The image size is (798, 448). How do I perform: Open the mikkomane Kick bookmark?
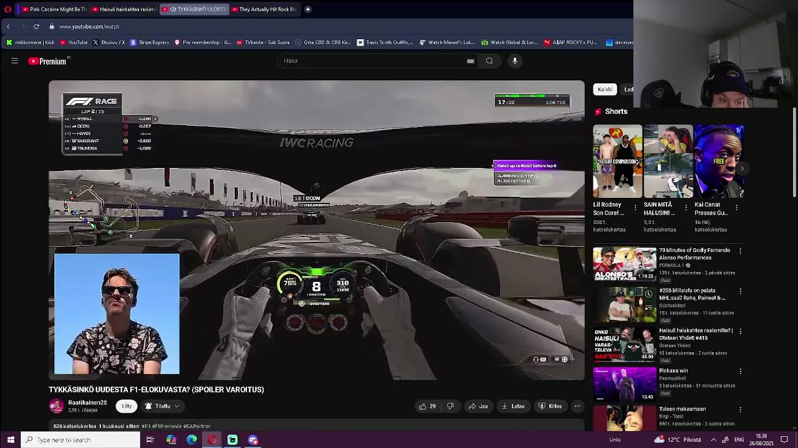point(30,42)
